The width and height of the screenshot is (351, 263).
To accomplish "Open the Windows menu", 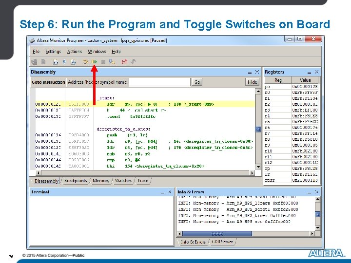I will coord(97,52).
